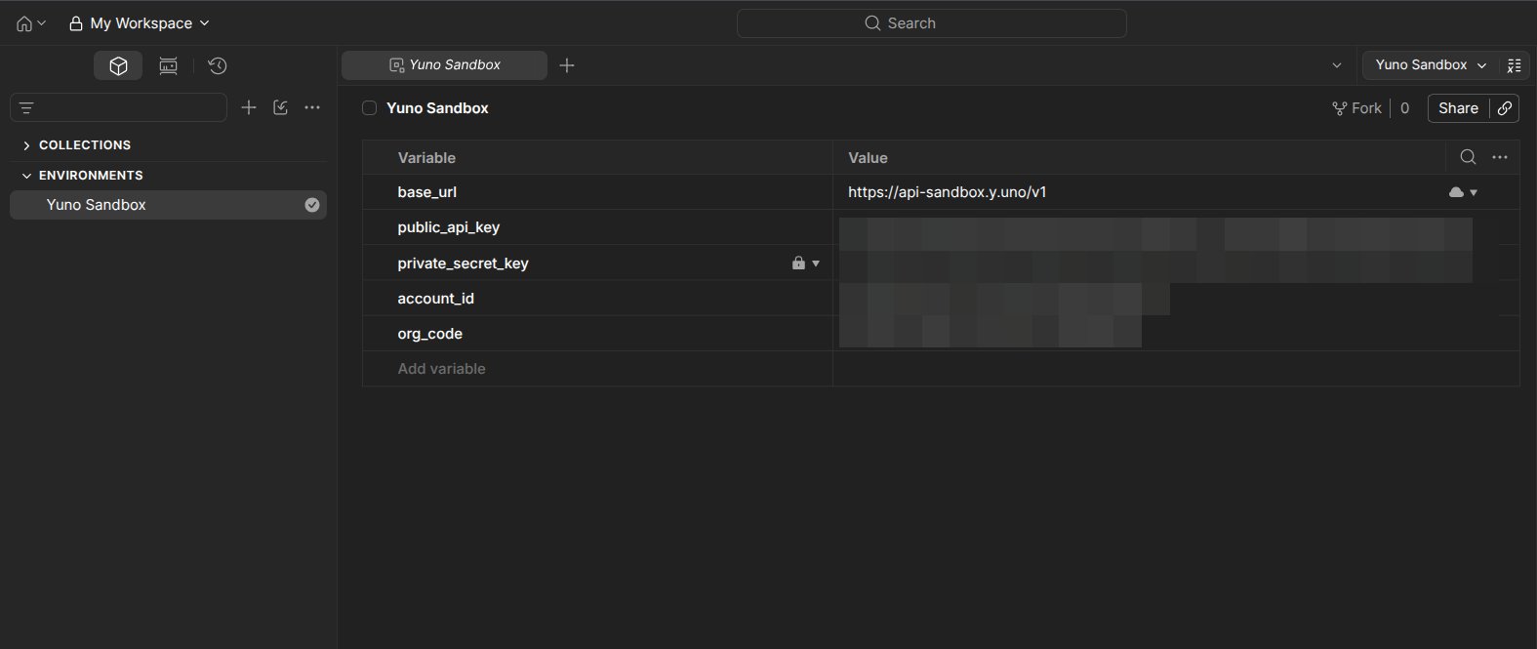Screen dimensions: 1537x649
Task: Select the org_code variable name
Action: (x=430, y=334)
